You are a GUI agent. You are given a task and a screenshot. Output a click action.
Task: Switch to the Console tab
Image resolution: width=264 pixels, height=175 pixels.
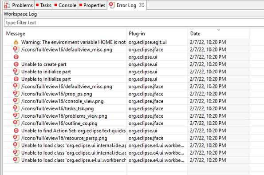(66, 5)
